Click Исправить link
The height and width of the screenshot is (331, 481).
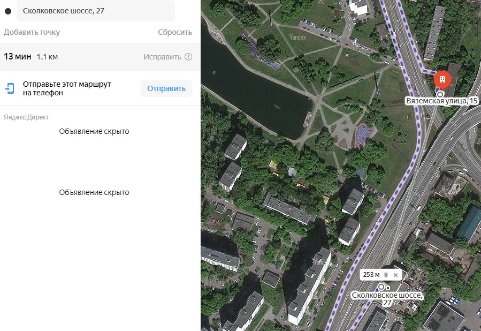162,57
